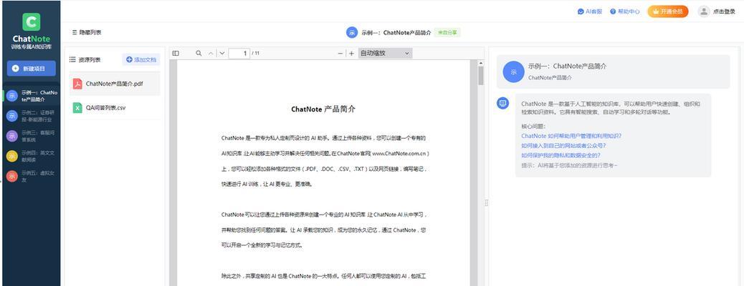Screen dimensions: 744x286
Task: Click the PDF scrollbar up arrow
Action: point(481,63)
